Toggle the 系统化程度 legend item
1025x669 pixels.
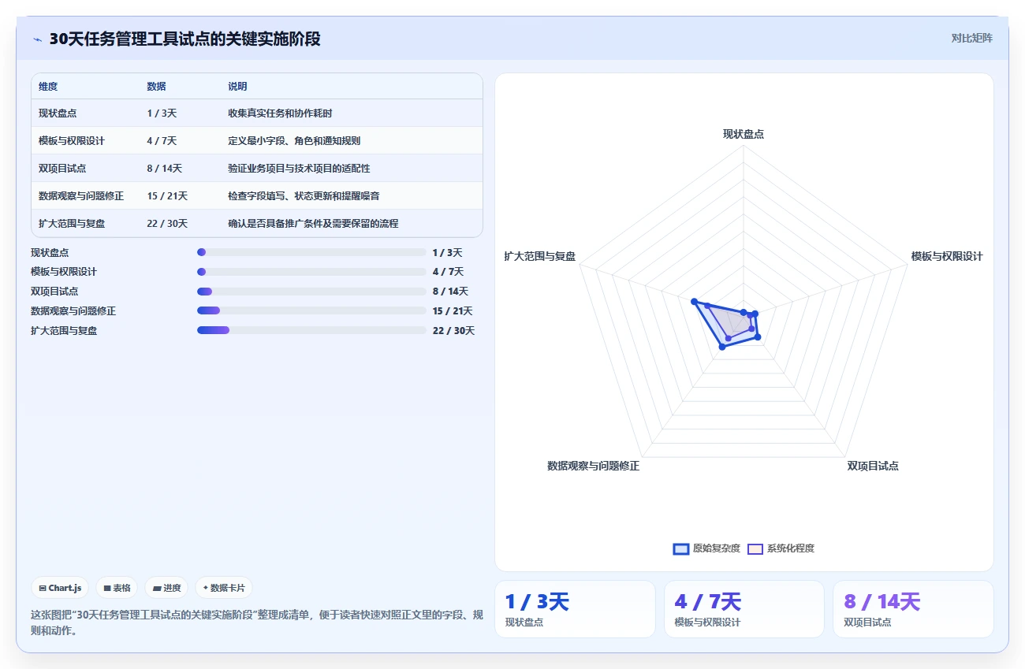click(x=781, y=548)
